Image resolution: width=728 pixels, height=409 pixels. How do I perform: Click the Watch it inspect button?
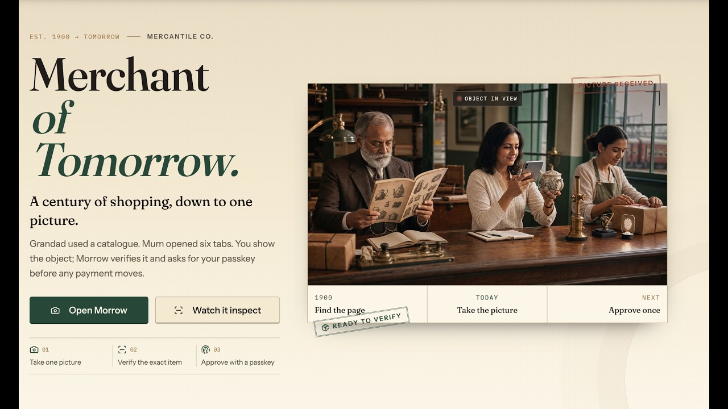pos(217,310)
